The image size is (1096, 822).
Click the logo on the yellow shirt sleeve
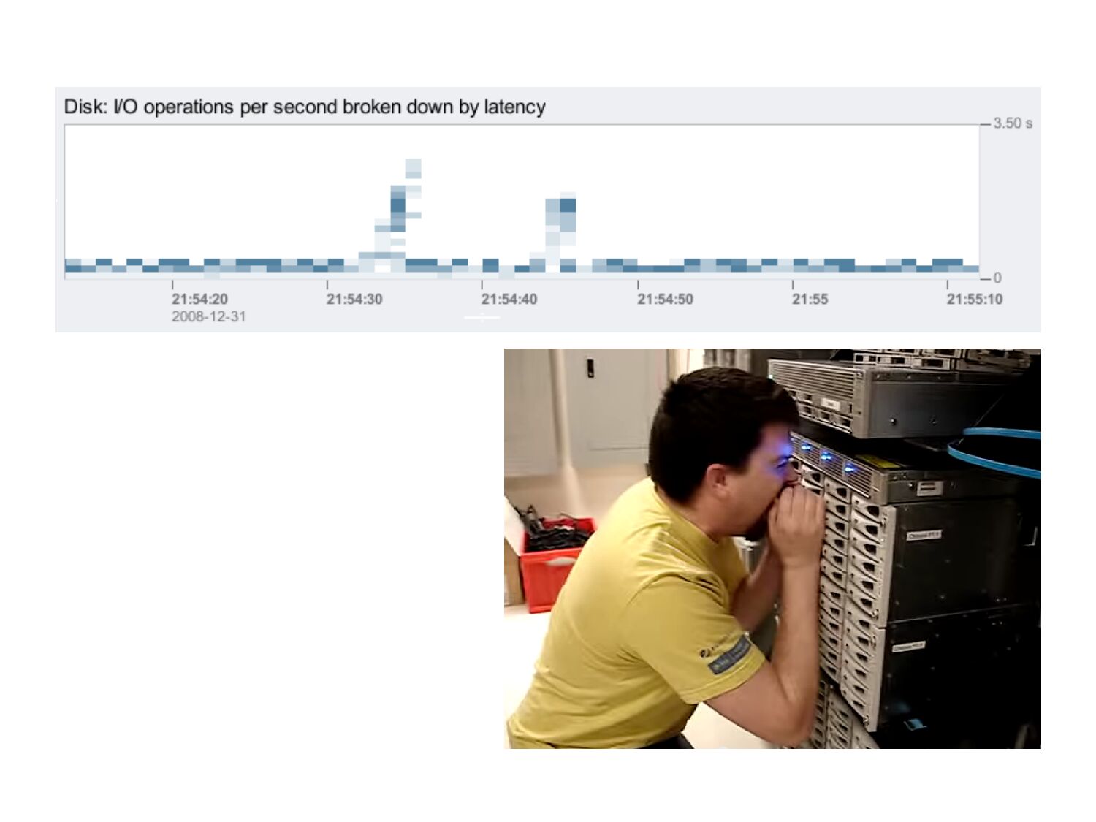pyautogui.click(x=729, y=652)
